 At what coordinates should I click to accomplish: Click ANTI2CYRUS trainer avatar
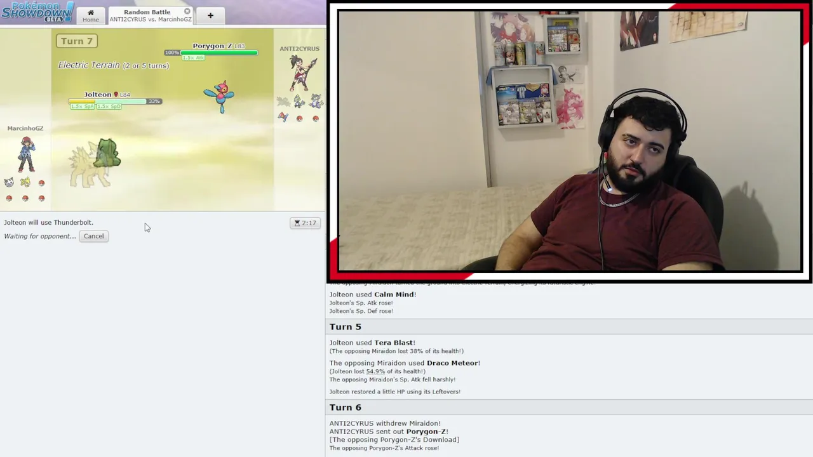(x=303, y=73)
